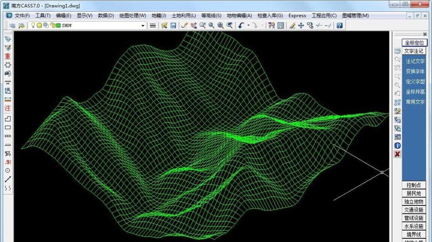Open the 管线设施 category button
This screenshot has height=242, width=432.
[x=413, y=218]
